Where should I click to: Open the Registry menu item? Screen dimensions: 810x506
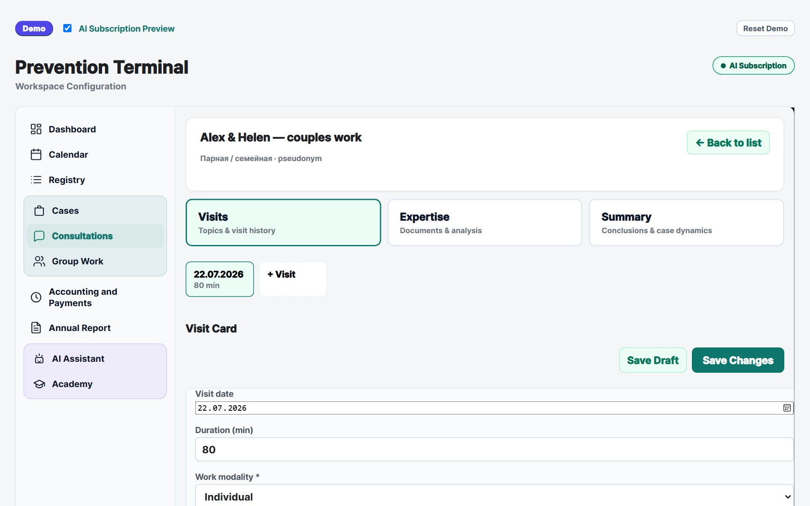coord(95,180)
